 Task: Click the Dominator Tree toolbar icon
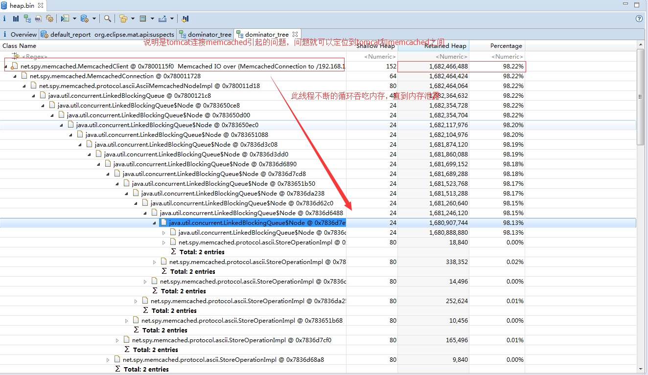point(27,19)
